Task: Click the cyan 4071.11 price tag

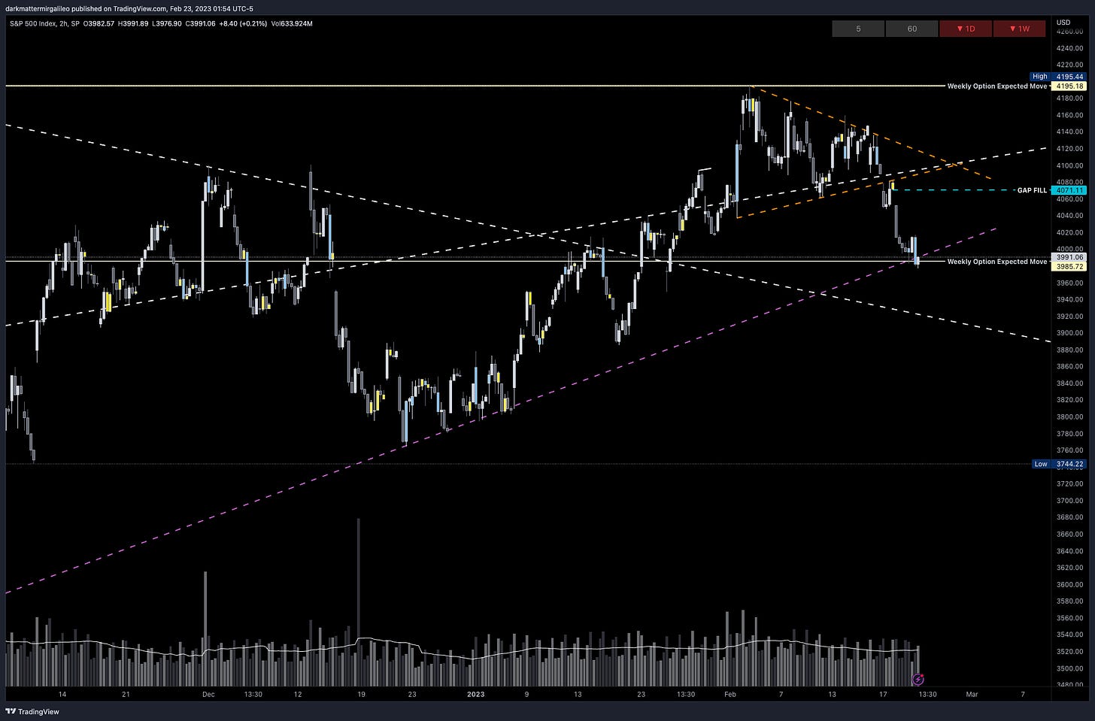Action: pos(1069,191)
